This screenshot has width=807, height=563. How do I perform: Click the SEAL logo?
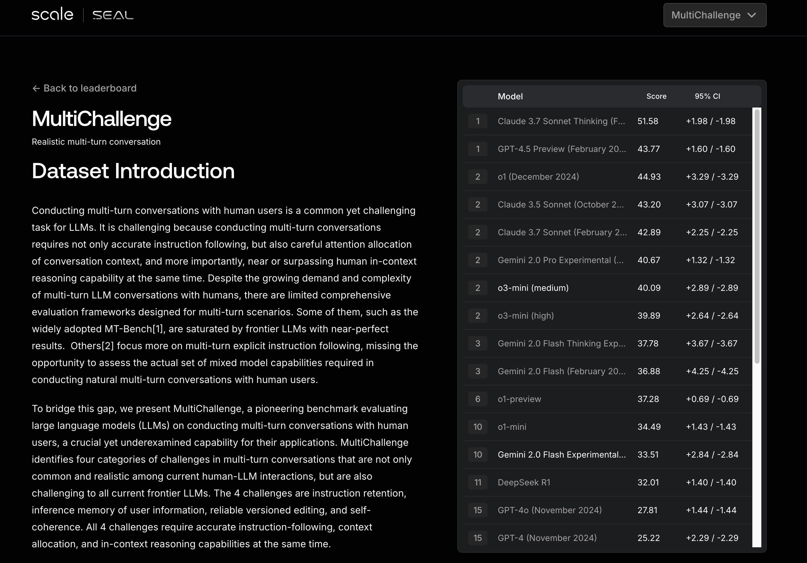coord(113,15)
